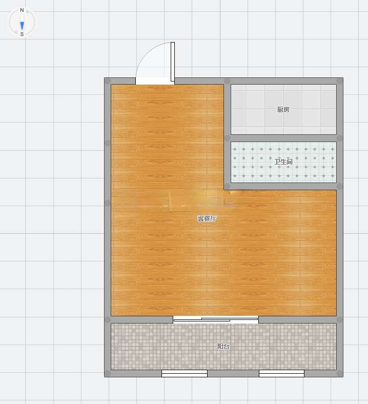Click the entrance swing door
Screen dimensions: 368x404
point(155,64)
